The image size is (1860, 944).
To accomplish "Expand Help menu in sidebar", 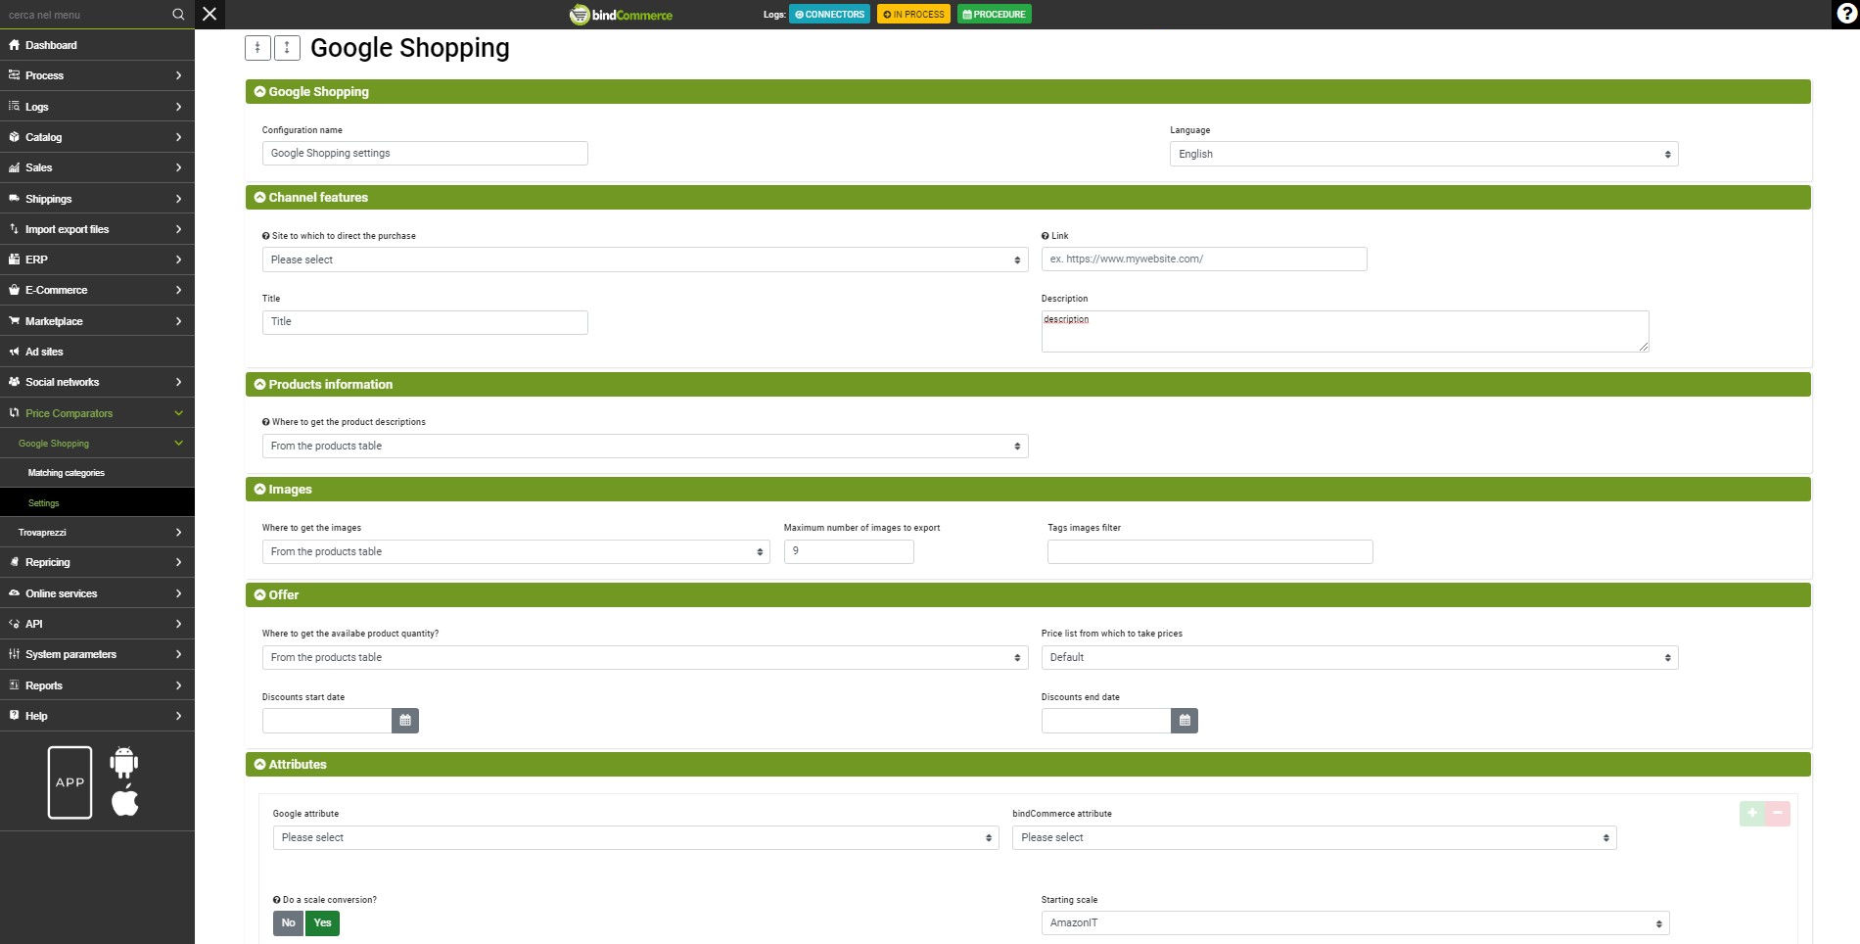I will [97, 716].
